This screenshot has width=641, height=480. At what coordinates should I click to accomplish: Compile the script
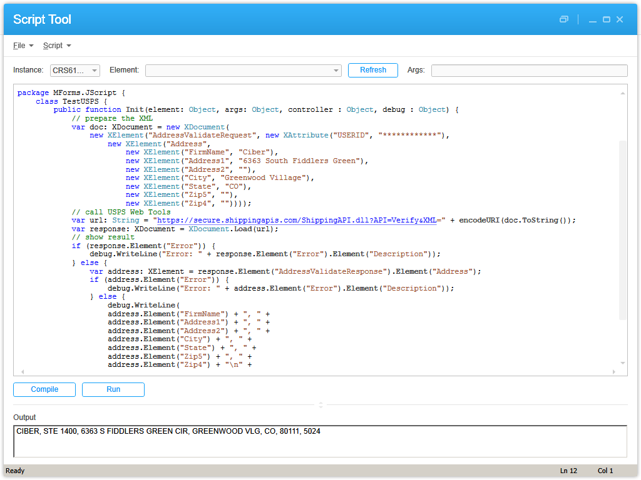tap(44, 389)
